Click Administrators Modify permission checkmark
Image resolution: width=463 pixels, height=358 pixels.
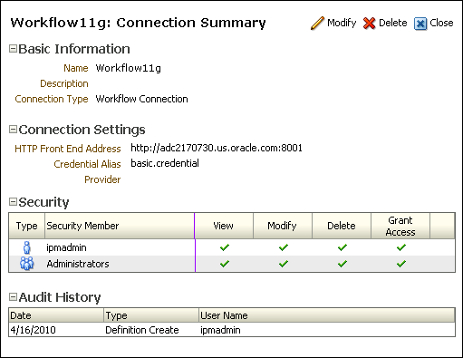click(284, 264)
